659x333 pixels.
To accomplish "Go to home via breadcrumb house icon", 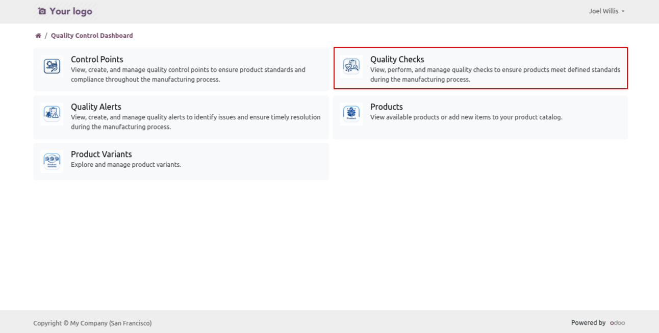I will tap(38, 36).
